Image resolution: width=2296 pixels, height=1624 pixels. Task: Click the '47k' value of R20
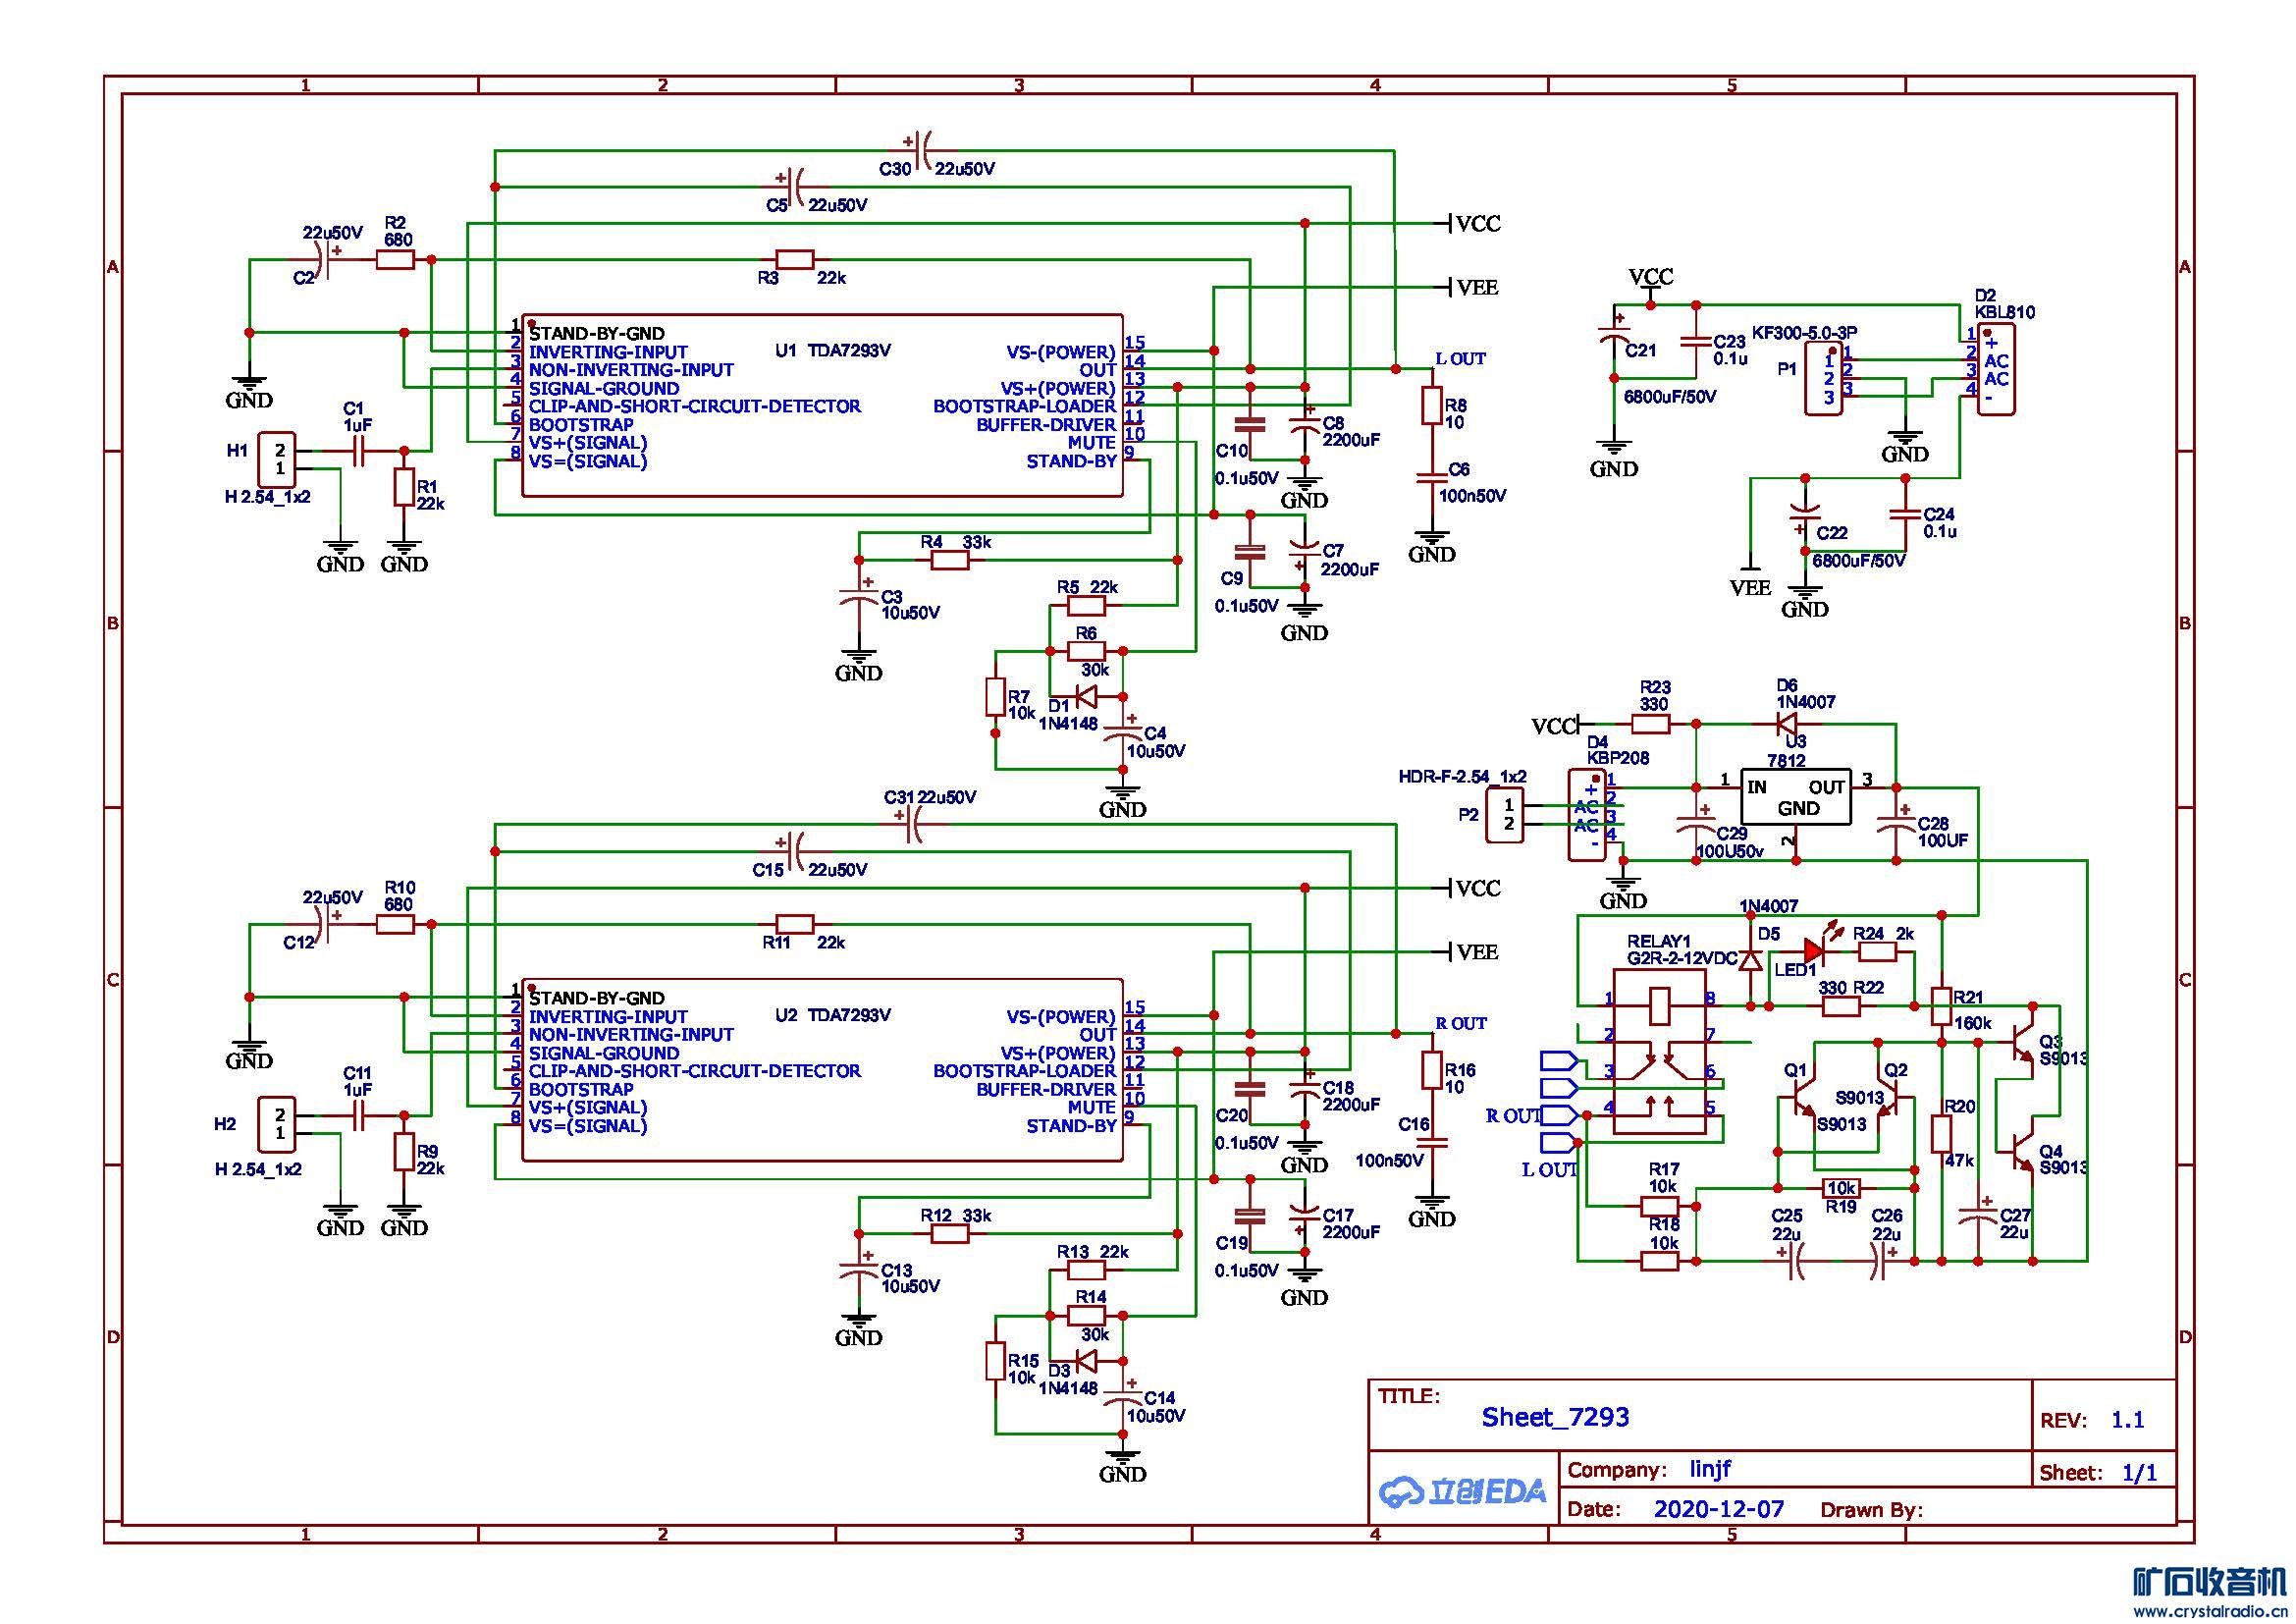coord(1959,1160)
